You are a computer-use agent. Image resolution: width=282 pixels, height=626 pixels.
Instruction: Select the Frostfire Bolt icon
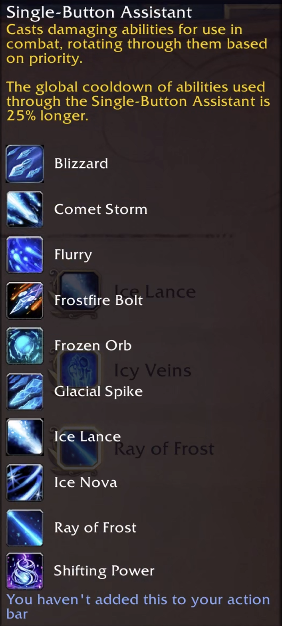pos(25,301)
